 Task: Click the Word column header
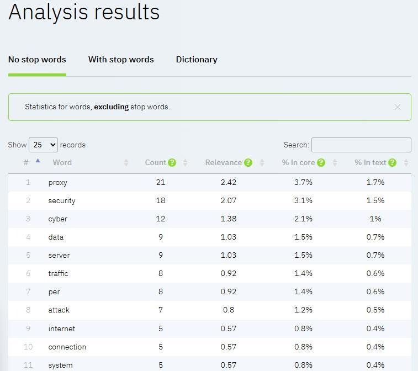coord(62,162)
